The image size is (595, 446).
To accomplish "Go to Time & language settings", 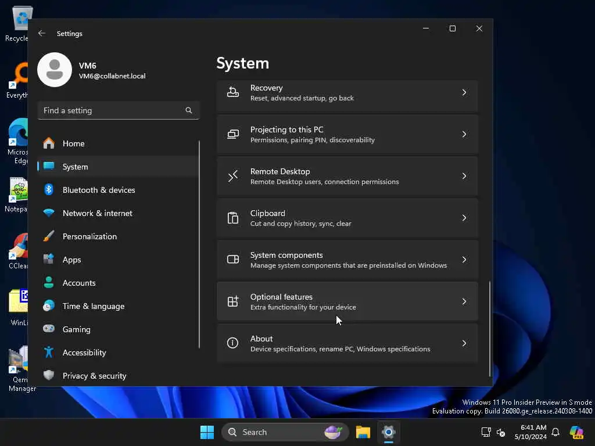I will (93, 306).
